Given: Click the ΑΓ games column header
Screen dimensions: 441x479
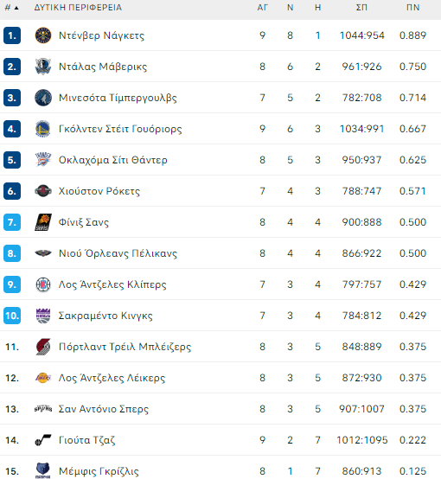Looking at the screenshot, I should [262, 8].
